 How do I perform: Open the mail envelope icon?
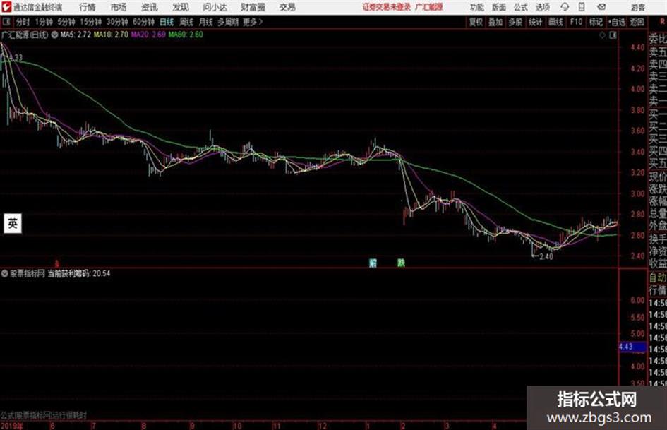(x=601, y=7)
